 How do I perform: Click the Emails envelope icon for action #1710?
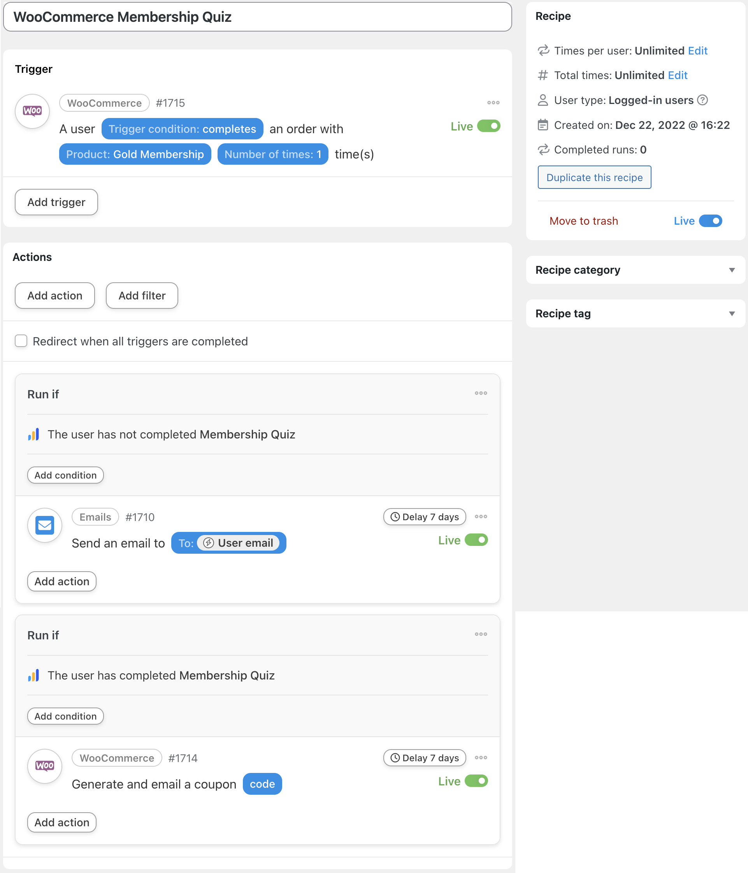tap(45, 525)
